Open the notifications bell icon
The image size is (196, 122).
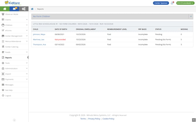[x=172, y=3]
